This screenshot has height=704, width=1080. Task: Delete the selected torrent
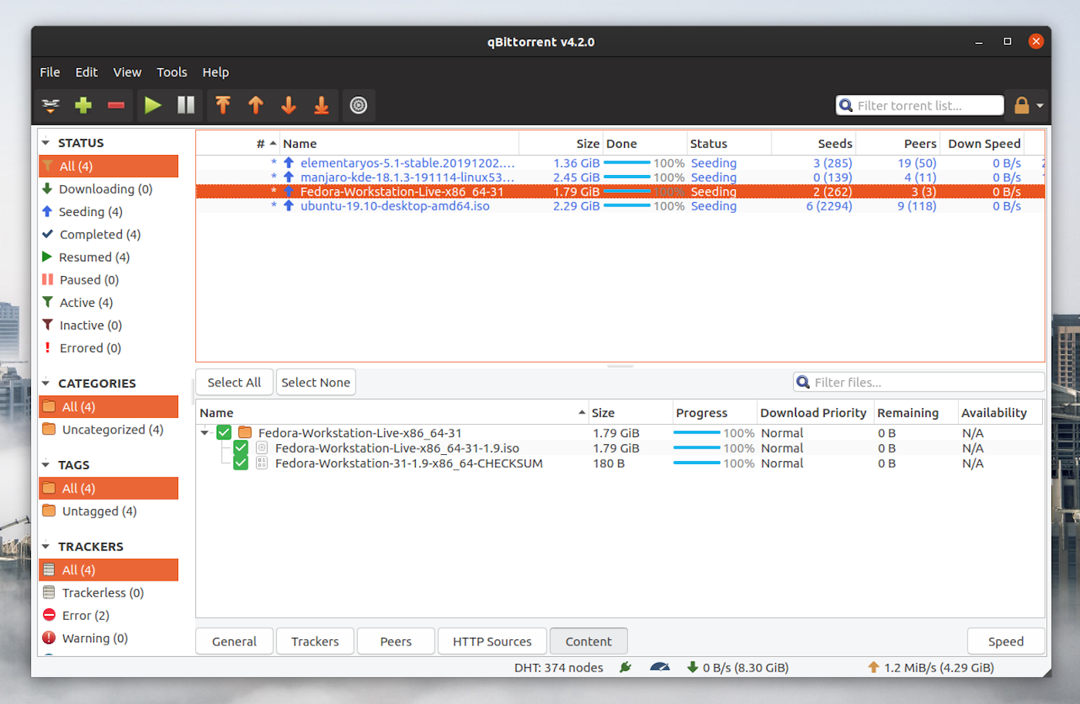(x=116, y=105)
